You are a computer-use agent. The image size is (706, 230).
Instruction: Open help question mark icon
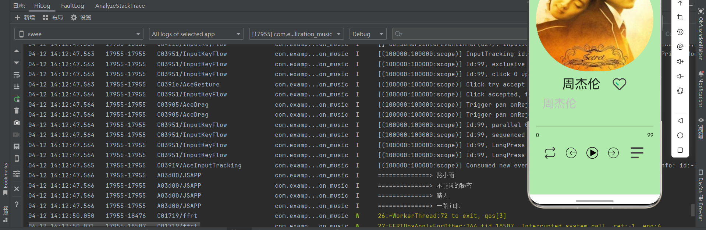pyautogui.click(x=17, y=204)
